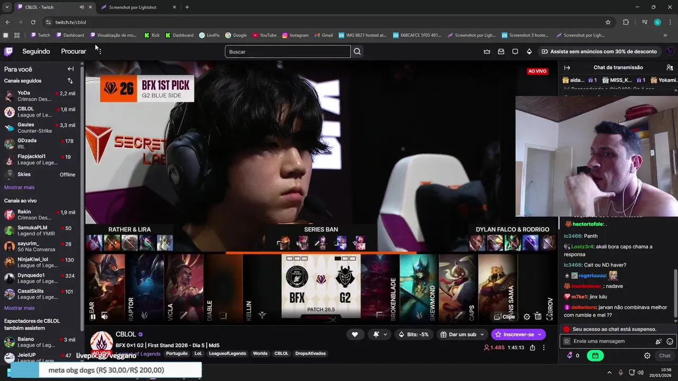Click the Português tag

tap(177, 353)
